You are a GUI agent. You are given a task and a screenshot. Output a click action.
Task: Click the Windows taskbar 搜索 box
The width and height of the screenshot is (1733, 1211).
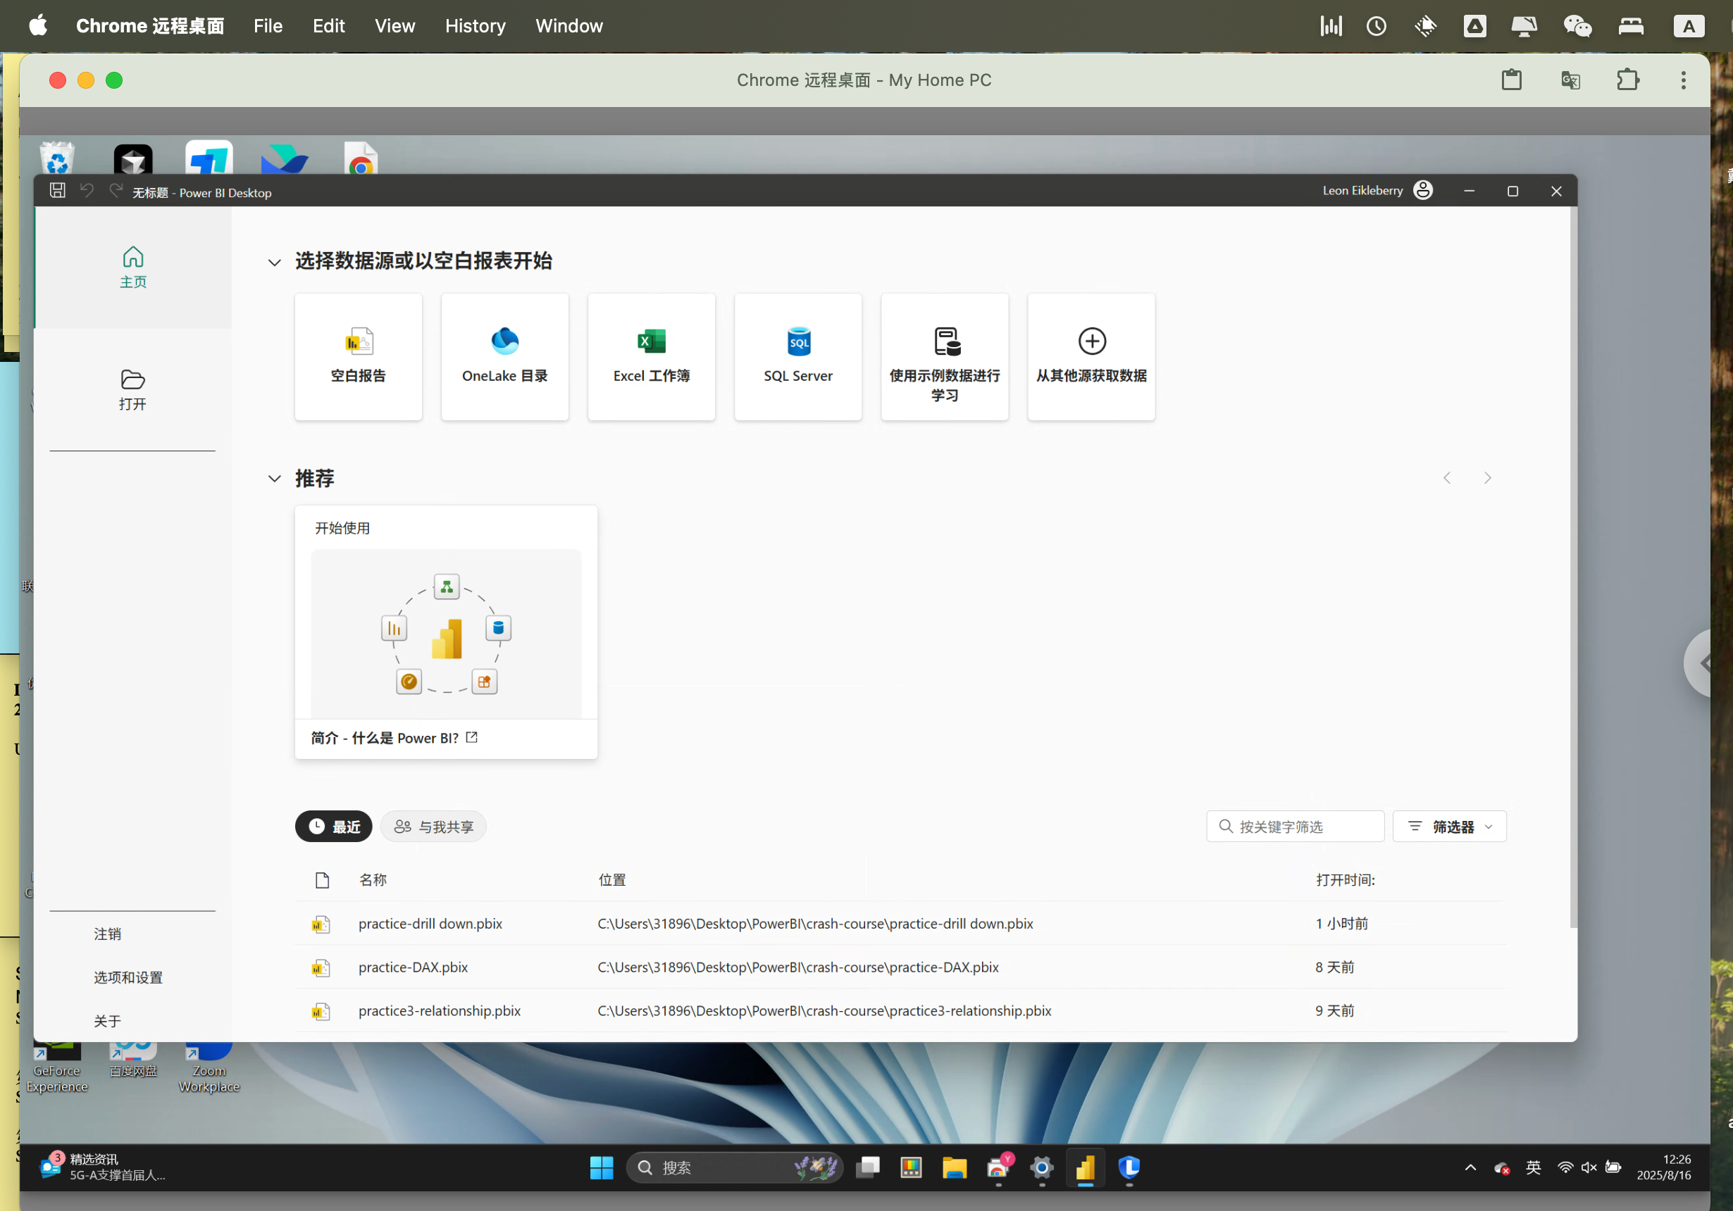click(x=733, y=1168)
